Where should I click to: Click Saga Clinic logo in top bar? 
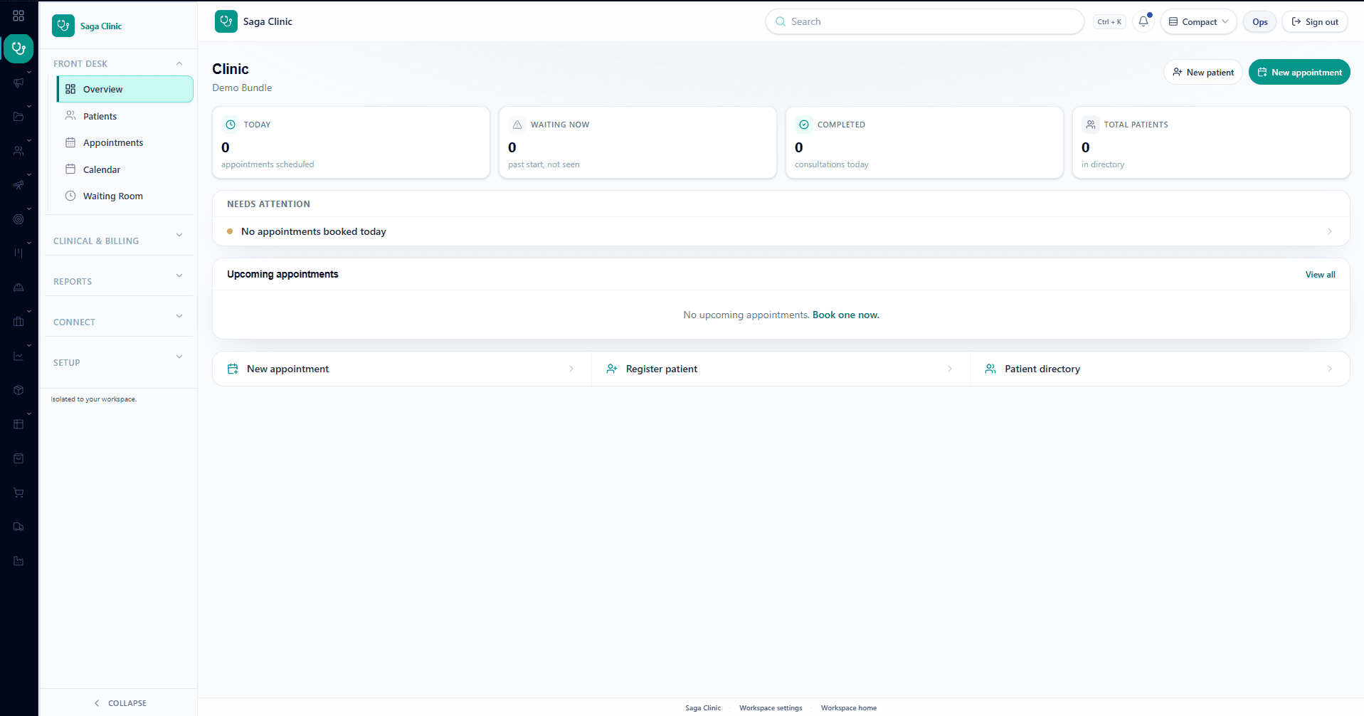pos(226,21)
